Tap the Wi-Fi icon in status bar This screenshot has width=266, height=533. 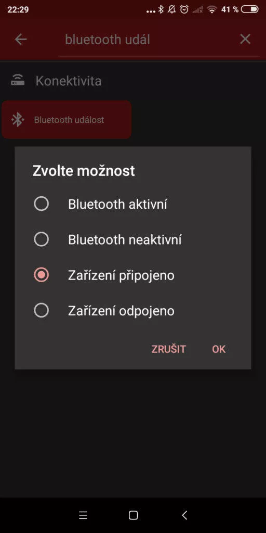(212, 9)
